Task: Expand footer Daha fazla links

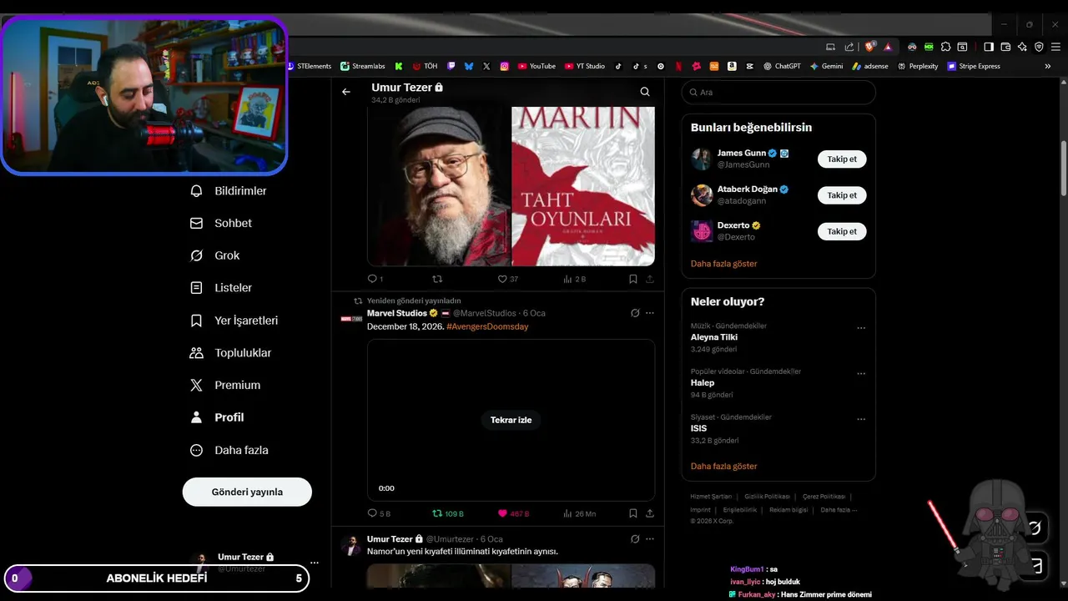Action: point(839,509)
